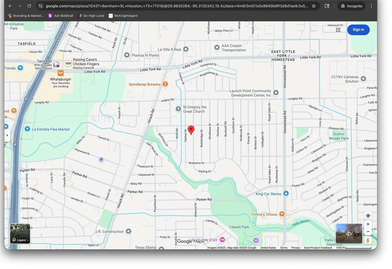Open the Google apps grid
Viewport: 392px width, 269px height.
pos(338,30)
